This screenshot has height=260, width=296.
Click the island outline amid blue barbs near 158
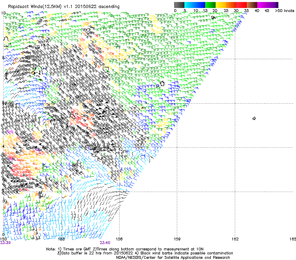click(162, 83)
